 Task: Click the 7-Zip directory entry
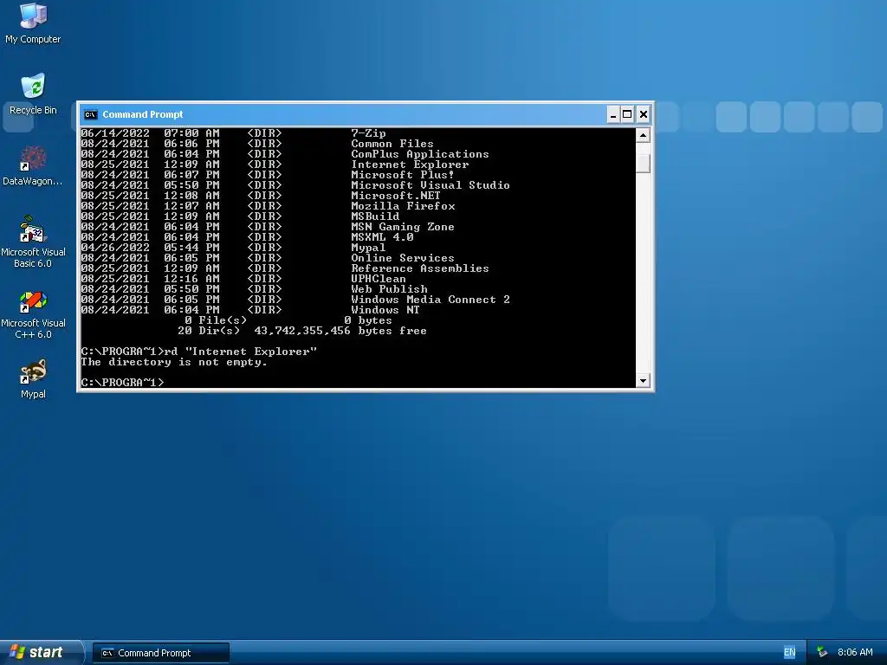368,133
